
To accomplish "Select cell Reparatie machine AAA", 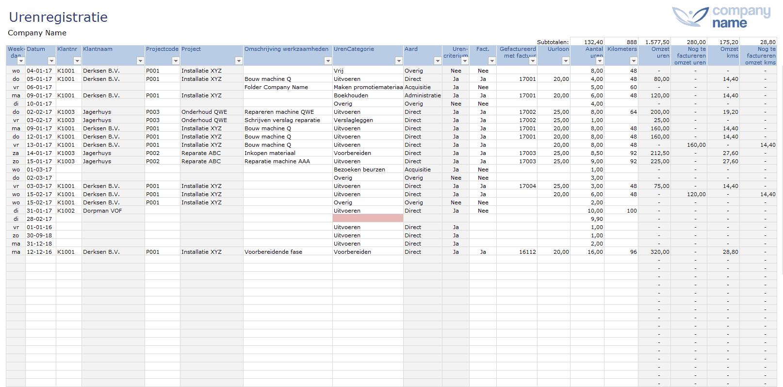I will (x=288, y=161).
